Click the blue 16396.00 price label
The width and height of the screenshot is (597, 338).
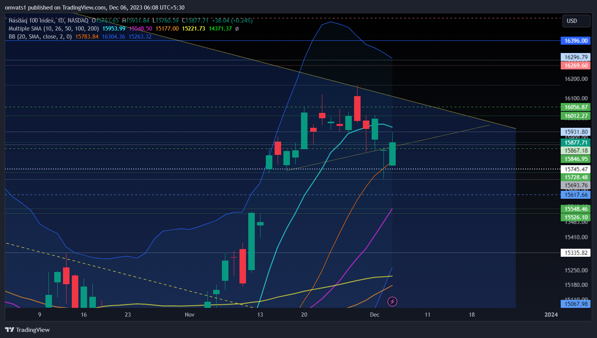tap(576, 41)
